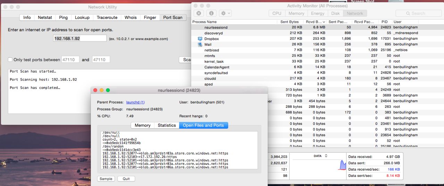Click the network data graph in Activity Monitor

[x=319, y=165]
